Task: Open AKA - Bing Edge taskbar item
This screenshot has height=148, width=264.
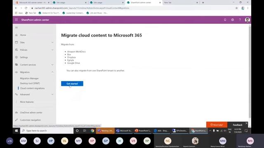Action: pyautogui.click(x=161, y=131)
